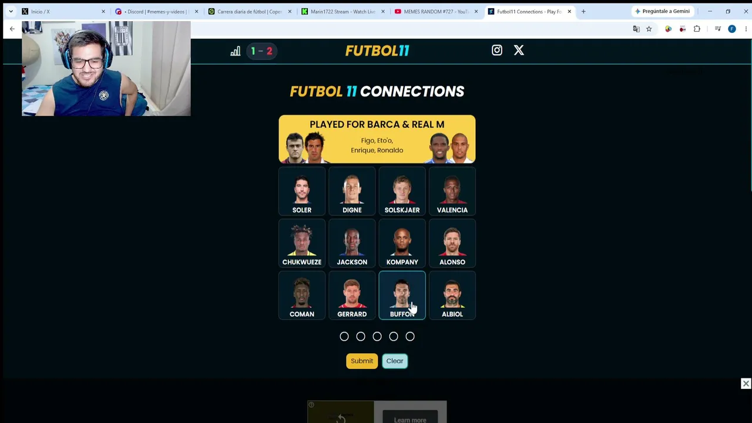Restore down the Chrome window
The image size is (752, 423).
728,11
